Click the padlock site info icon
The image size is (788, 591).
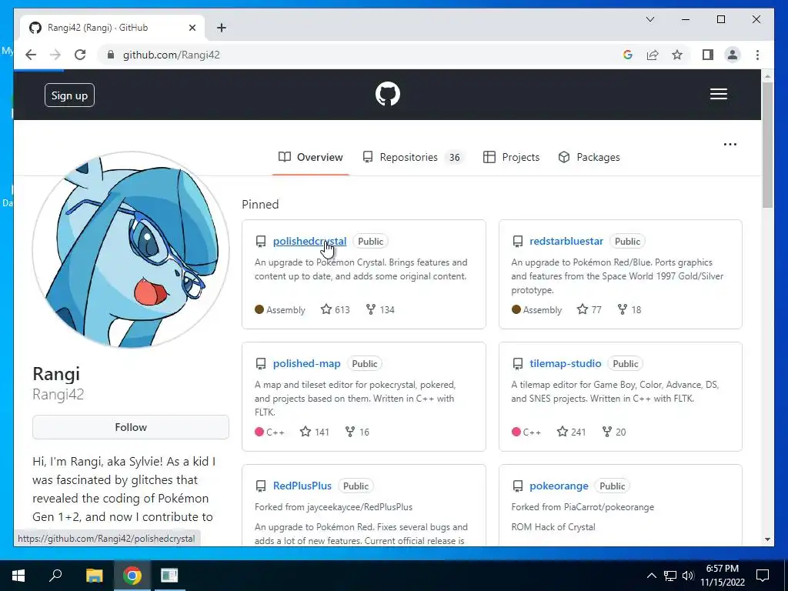[x=111, y=55]
